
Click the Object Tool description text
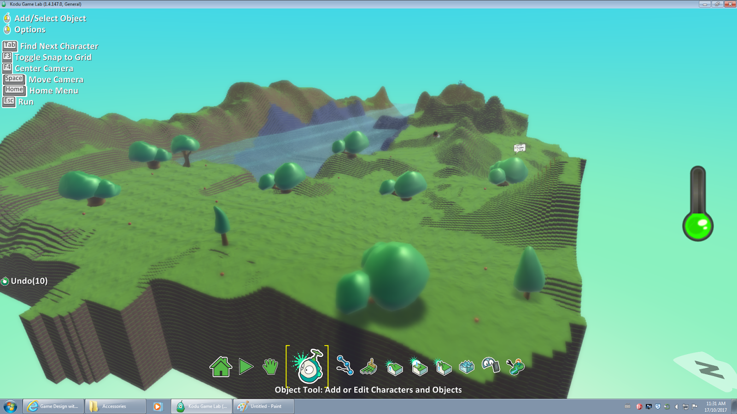pos(368,390)
